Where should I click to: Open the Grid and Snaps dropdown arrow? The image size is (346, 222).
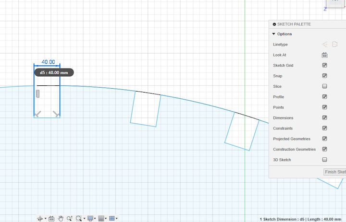[106, 219]
